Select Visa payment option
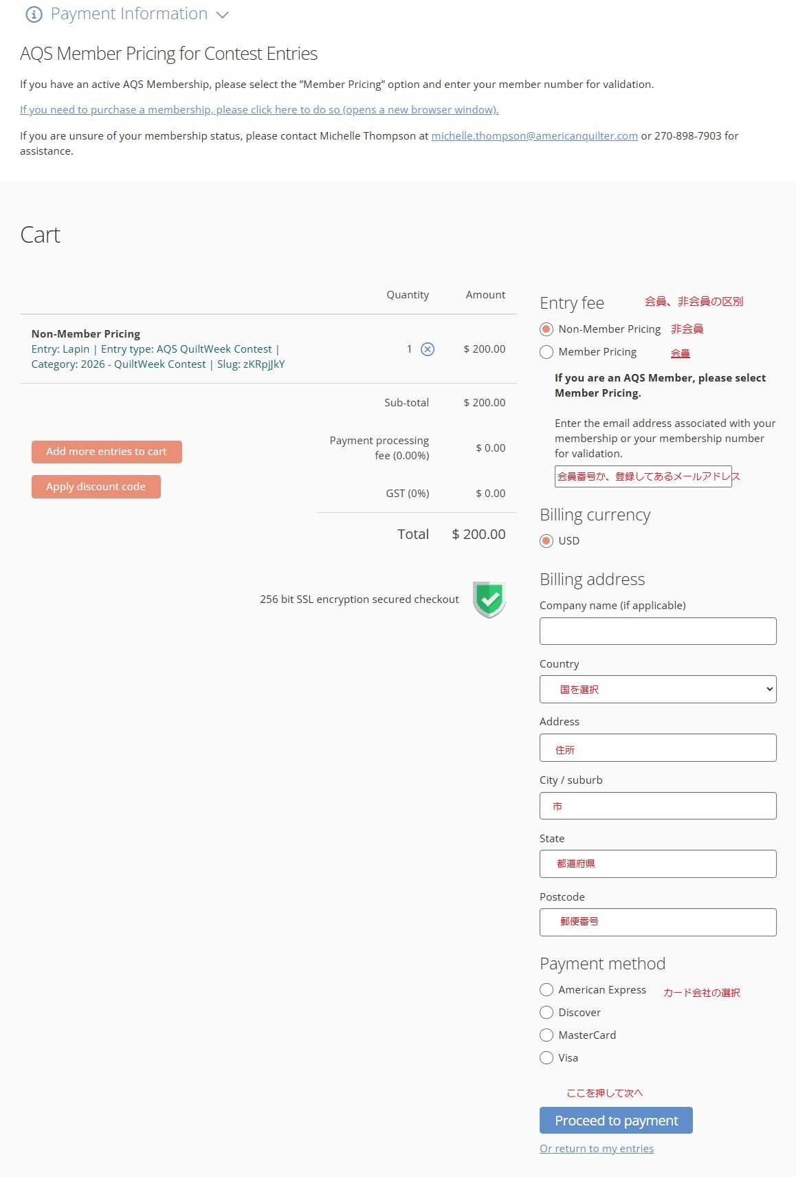Screen dimensions: 796x1177 tap(546, 1058)
